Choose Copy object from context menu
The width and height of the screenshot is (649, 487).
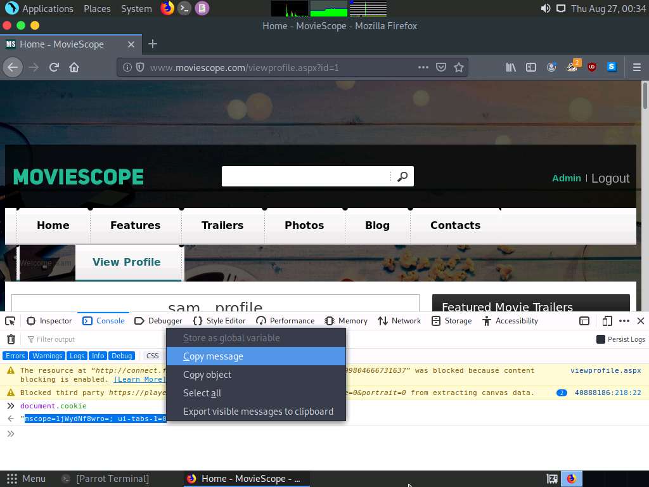point(207,375)
